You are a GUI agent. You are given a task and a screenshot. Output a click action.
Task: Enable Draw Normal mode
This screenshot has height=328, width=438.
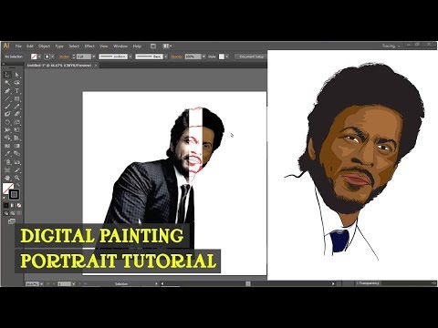(x=6, y=213)
